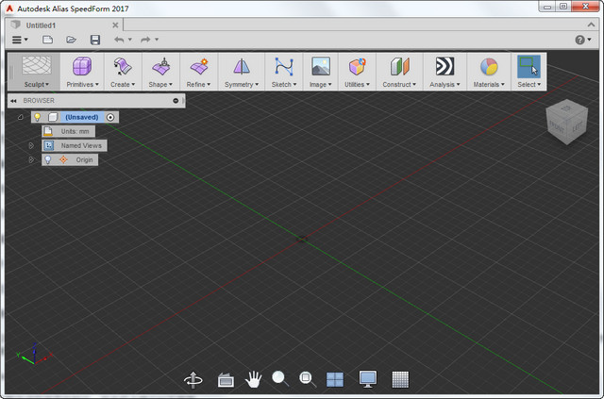Close the Untitled1 tab
604x399 pixels.
(x=115, y=25)
